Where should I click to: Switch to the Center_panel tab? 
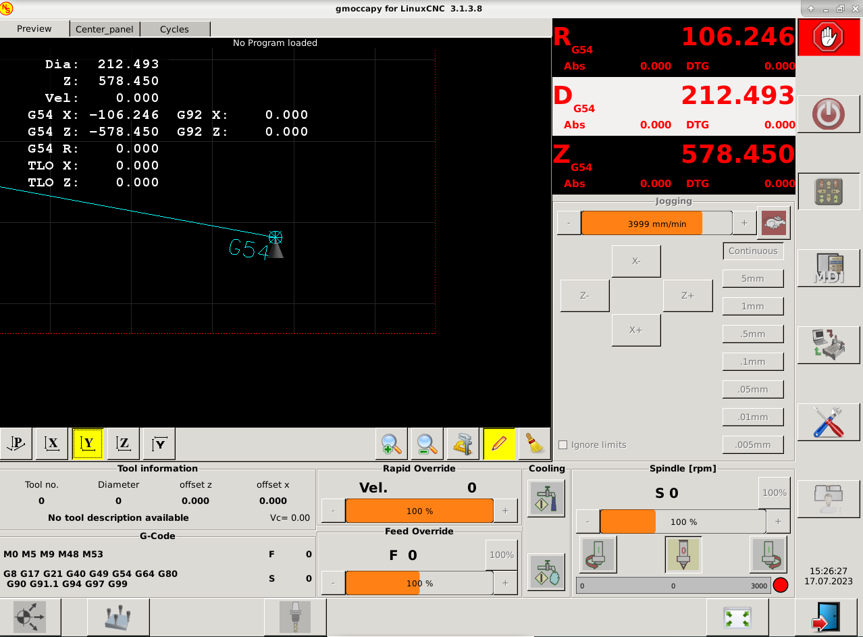pyautogui.click(x=105, y=29)
